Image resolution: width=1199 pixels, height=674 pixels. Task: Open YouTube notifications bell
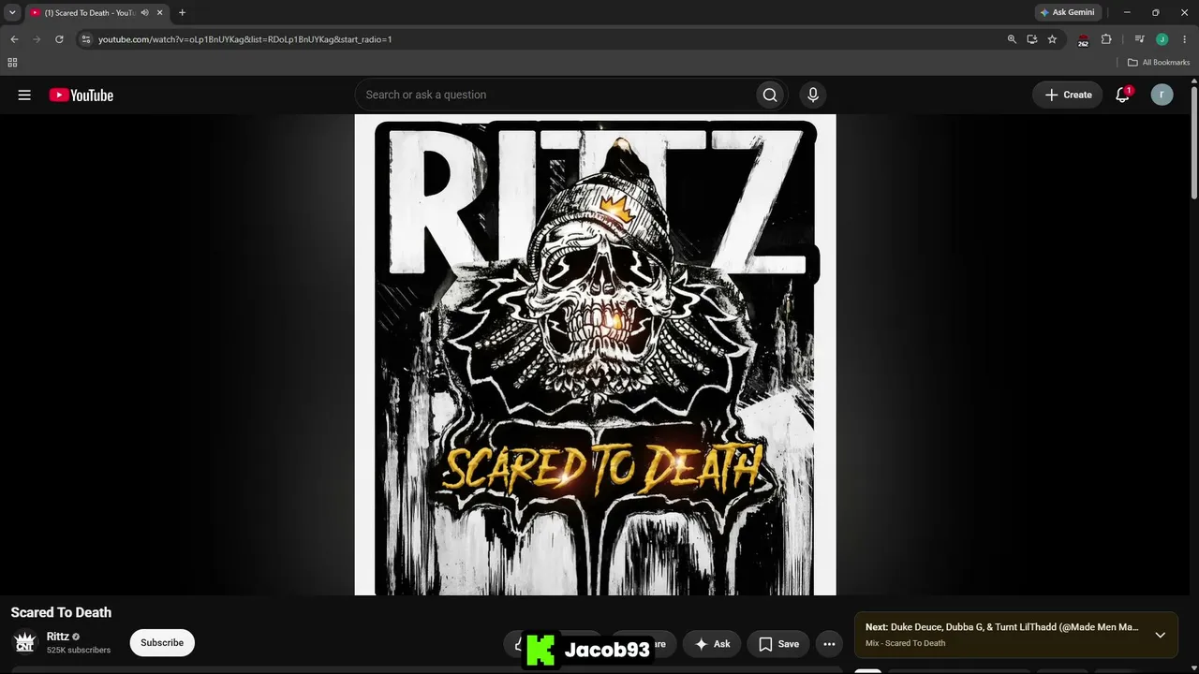point(1122,95)
